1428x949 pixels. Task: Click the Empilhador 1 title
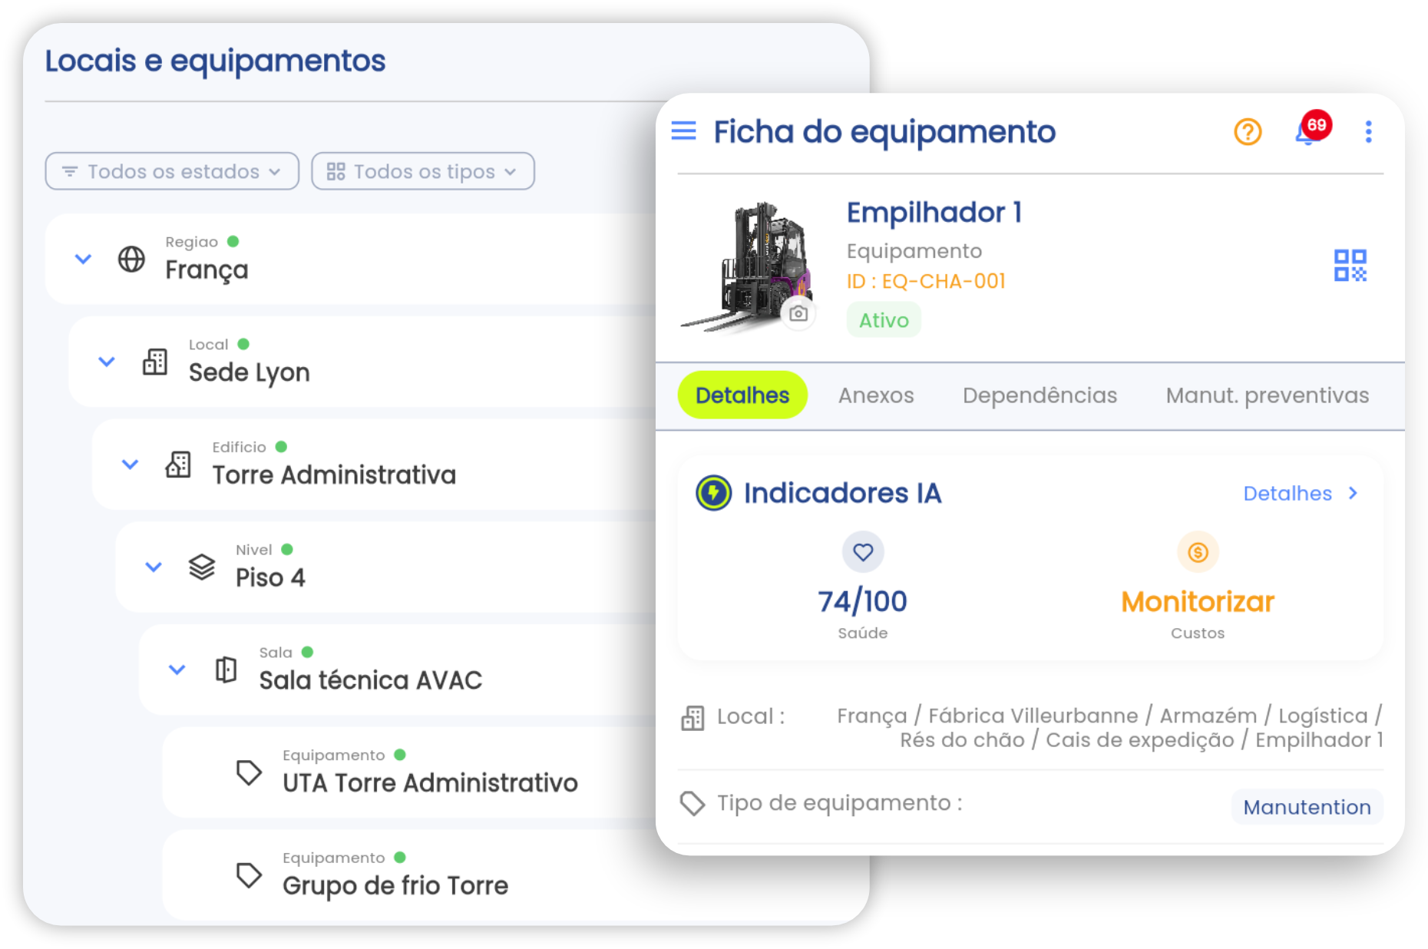pyautogui.click(x=934, y=213)
